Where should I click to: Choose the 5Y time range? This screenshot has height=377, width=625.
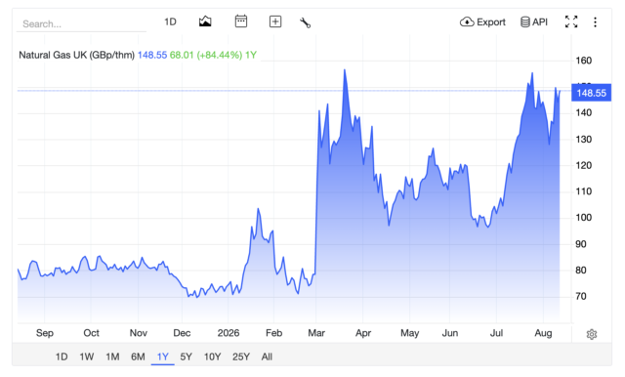point(187,356)
